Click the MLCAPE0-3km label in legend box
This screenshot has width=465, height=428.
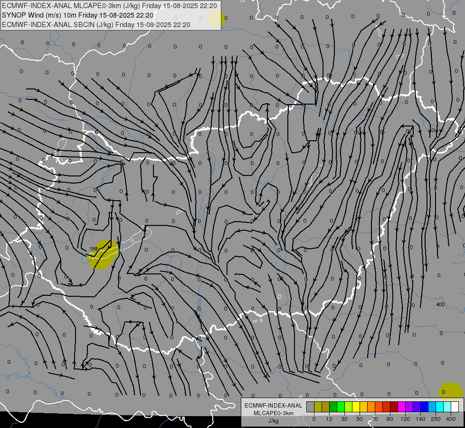[274, 413]
